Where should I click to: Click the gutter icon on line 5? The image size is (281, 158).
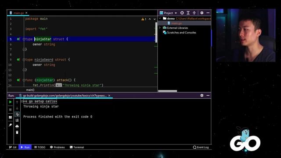pos(18,39)
